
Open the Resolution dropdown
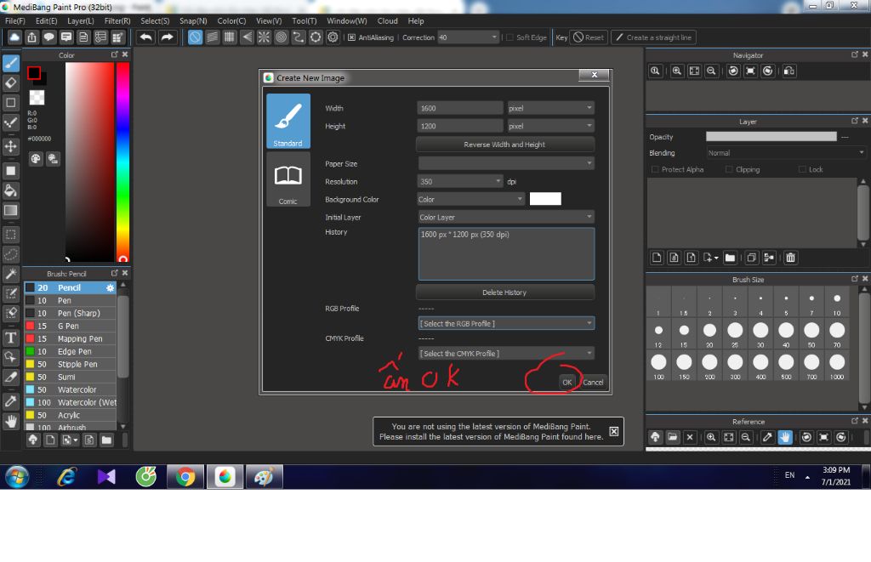(460, 182)
